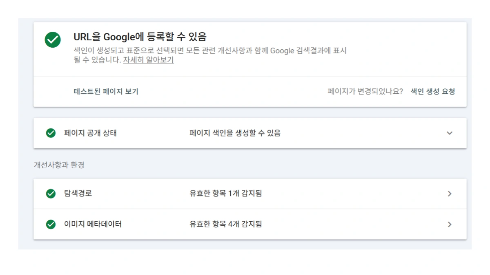This screenshot has width=490, height=275.
Task: Click the down chevron on 페이지 공개 상태
Action: [x=450, y=133]
